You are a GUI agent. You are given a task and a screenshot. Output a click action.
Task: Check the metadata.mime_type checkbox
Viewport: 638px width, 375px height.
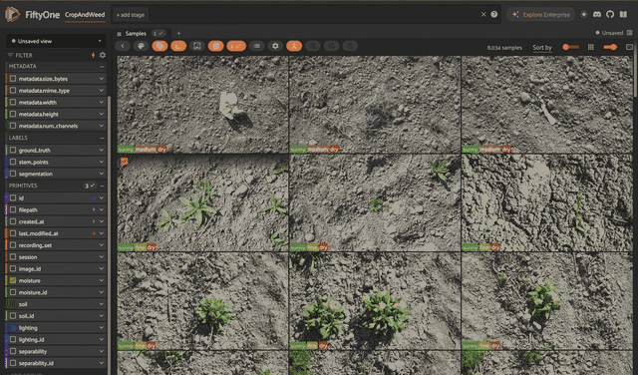(x=13, y=91)
